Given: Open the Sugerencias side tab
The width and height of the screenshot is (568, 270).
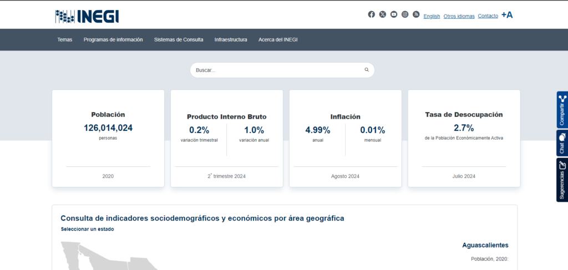Looking at the screenshot, I should [562, 180].
